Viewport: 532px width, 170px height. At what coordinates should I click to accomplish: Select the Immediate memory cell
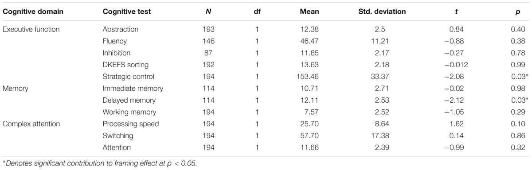pos(130,89)
